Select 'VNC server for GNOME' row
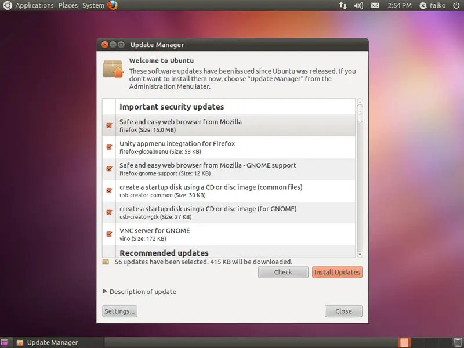The image size is (464, 348). [229, 234]
